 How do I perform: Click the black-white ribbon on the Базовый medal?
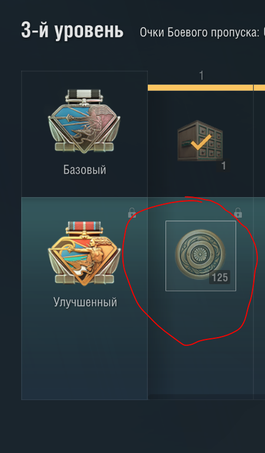84,94
